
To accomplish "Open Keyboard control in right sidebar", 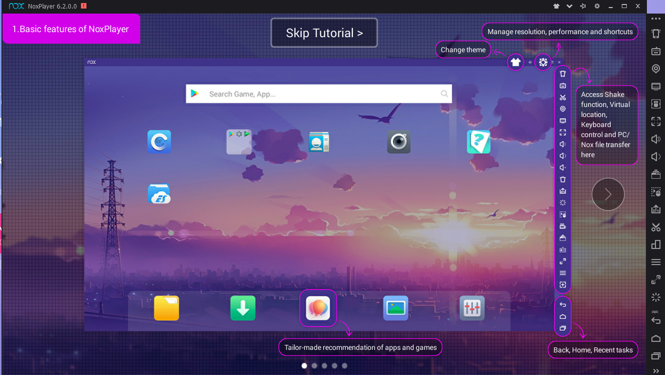I will point(655,51).
